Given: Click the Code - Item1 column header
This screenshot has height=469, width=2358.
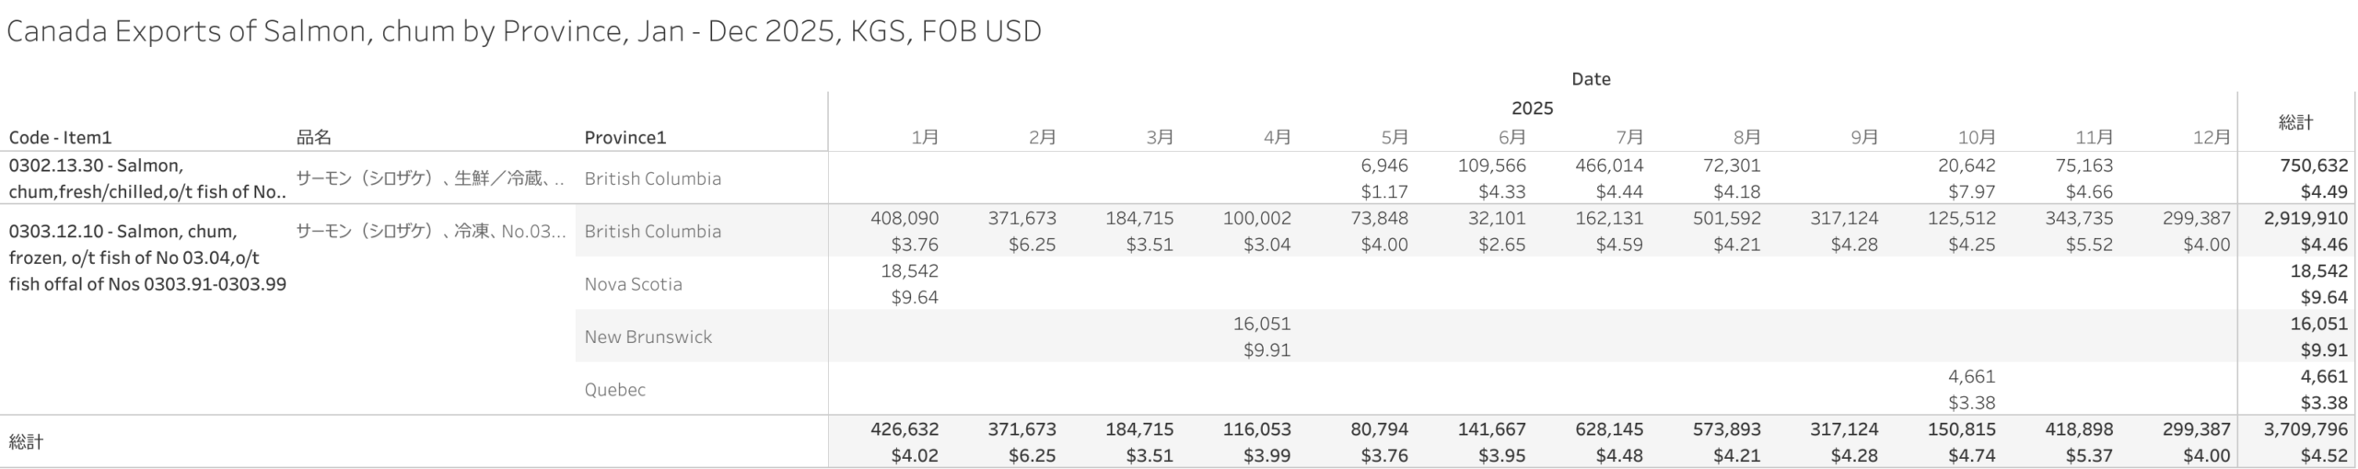Looking at the screenshot, I should [x=60, y=138].
